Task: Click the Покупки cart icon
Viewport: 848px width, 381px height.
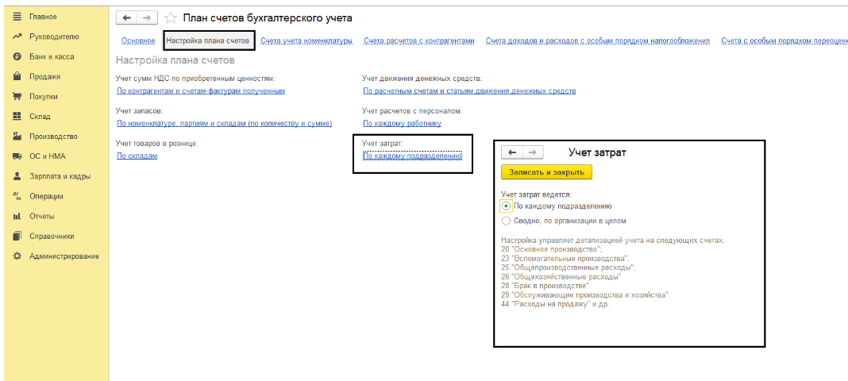Action: pos(17,97)
